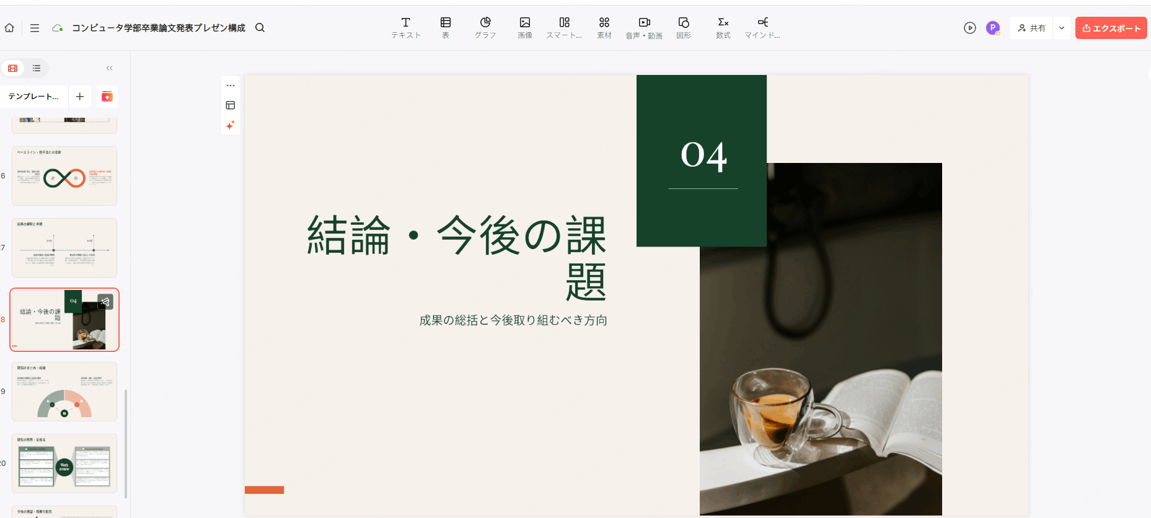Select the infinity diagram slide thumbnail
Image resolution: width=1151 pixels, height=518 pixels.
pos(64,176)
